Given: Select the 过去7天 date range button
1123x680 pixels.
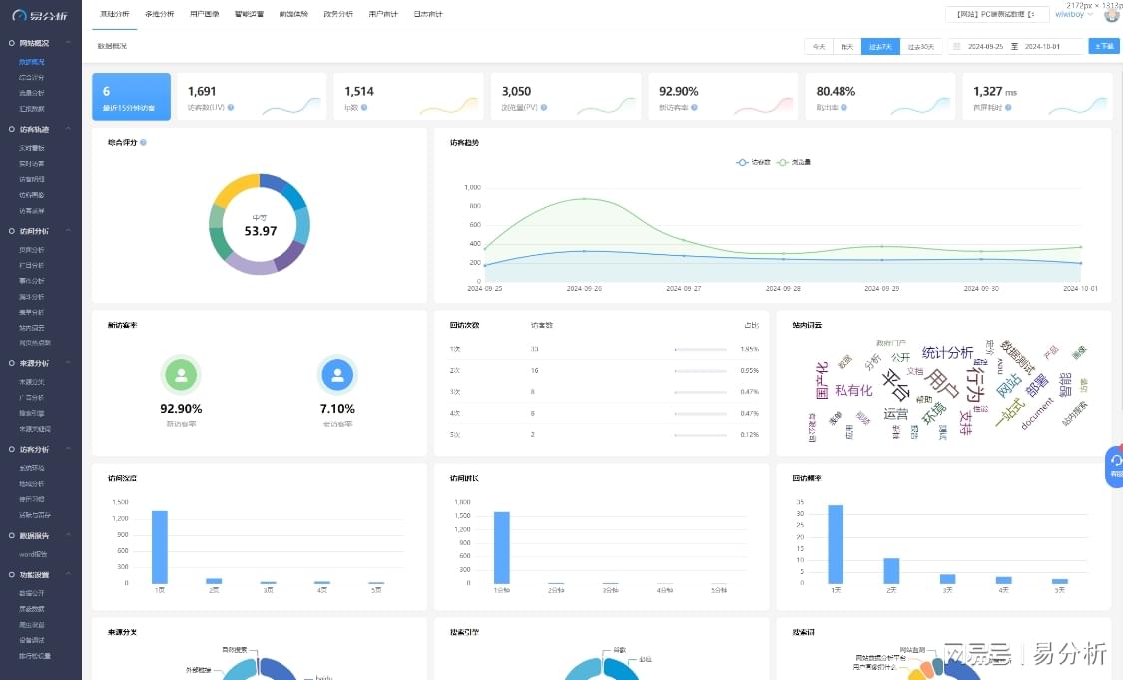Looking at the screenshot, I should tap(880, 47).
